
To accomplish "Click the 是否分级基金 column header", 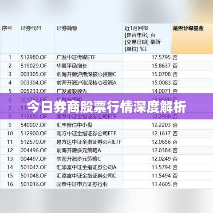I will (x=188, y=28).
